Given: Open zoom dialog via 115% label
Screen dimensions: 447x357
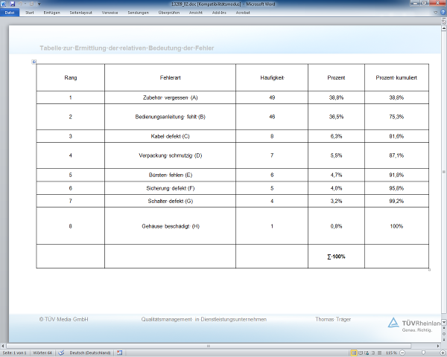Looking at the screenshot, I should pos(390,353).
